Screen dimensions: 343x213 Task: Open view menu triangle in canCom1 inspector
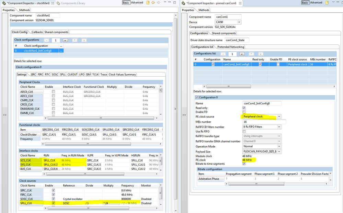(333, 2)
